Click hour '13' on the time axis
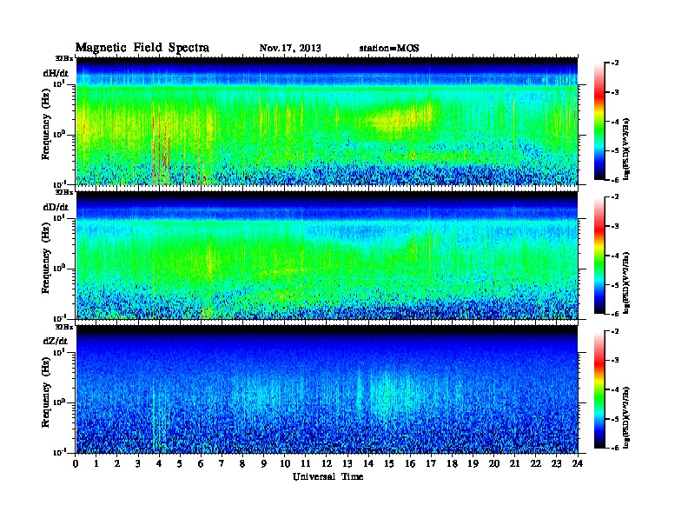This screenshot has width=688, height=532. 347,463
